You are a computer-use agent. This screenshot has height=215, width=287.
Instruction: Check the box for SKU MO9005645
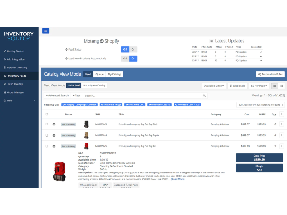click(47, 146)
